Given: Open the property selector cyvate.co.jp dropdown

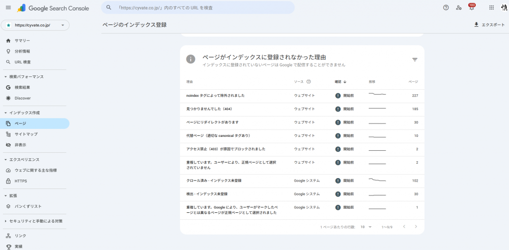Looking at the screenshot, I should coord(35,25).
